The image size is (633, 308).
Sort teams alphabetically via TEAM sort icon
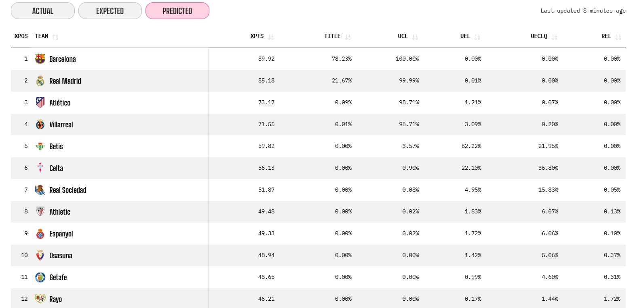coord(55,37)
